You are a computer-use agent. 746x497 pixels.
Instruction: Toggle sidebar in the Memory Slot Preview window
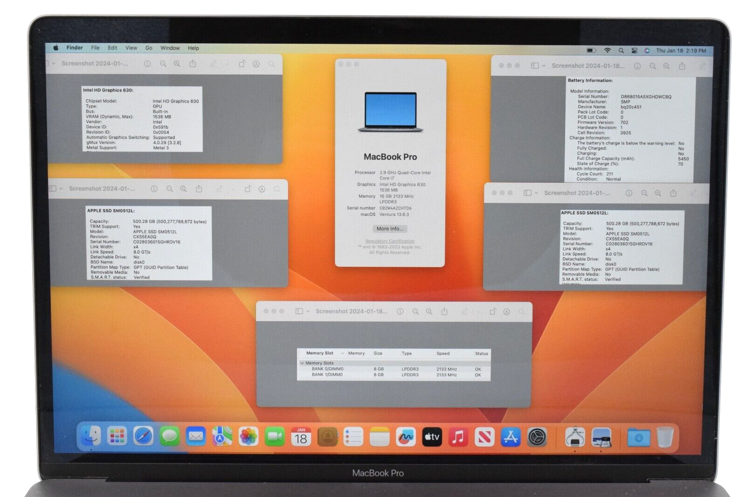[299, 311]
